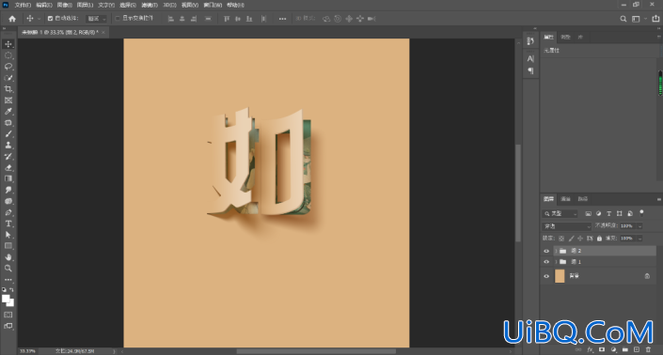
Task: Create new fill or adjustment layer
Action: click(x=613, y=349)
